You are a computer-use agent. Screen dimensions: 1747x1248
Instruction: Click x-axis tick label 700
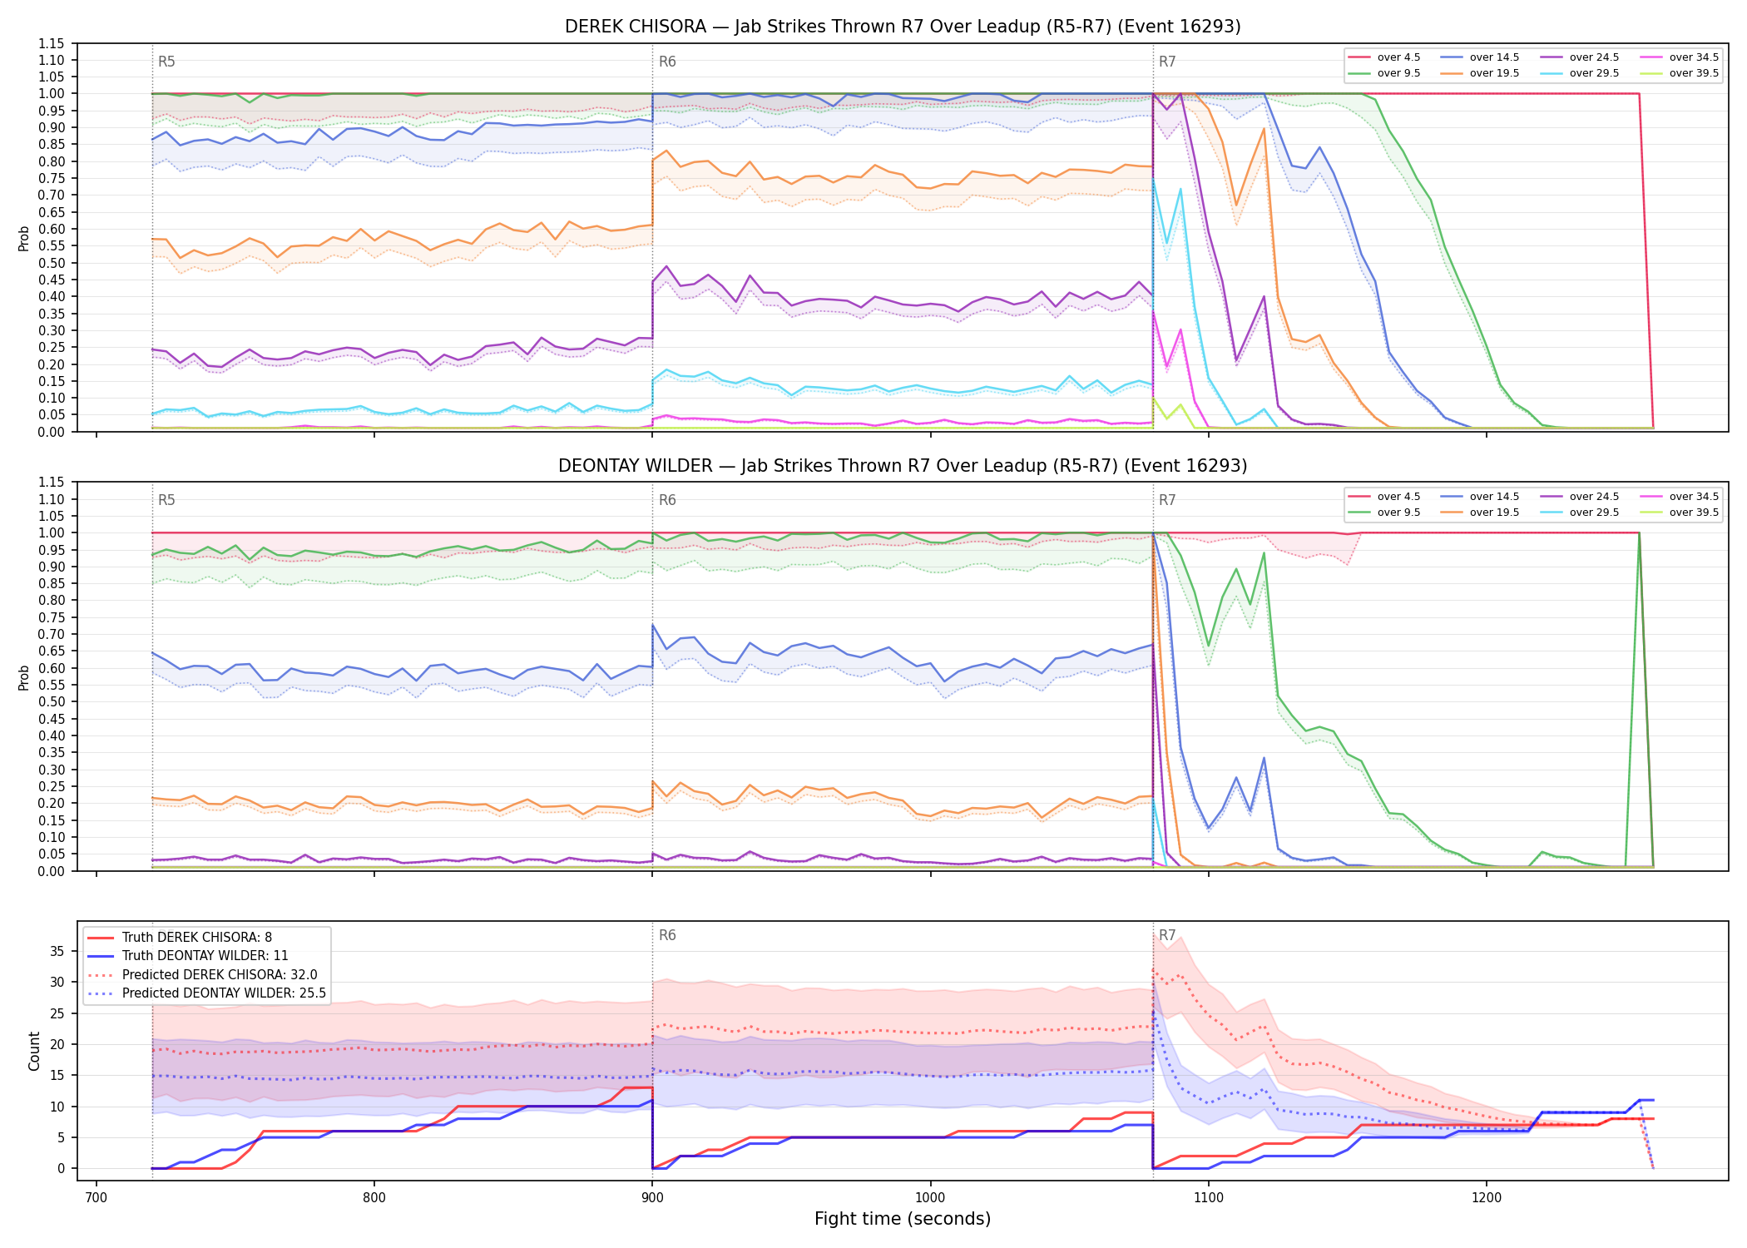[97, 1197]
